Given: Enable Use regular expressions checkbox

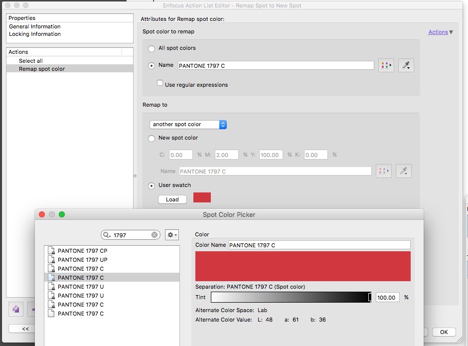Looking at the screenshot, I should (160, 83).
